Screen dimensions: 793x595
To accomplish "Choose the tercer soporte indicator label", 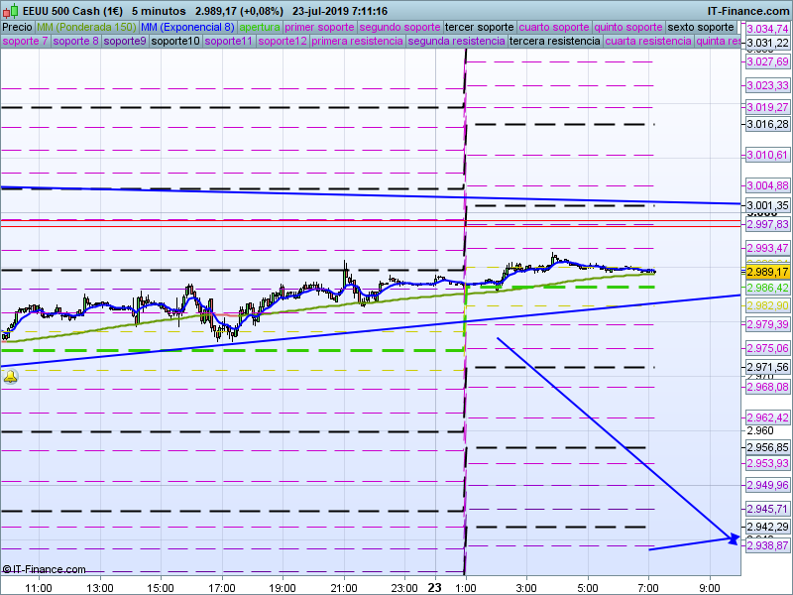I will (479, 27).
